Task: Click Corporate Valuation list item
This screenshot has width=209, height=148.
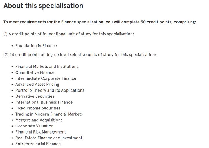Action: [34, 126]
